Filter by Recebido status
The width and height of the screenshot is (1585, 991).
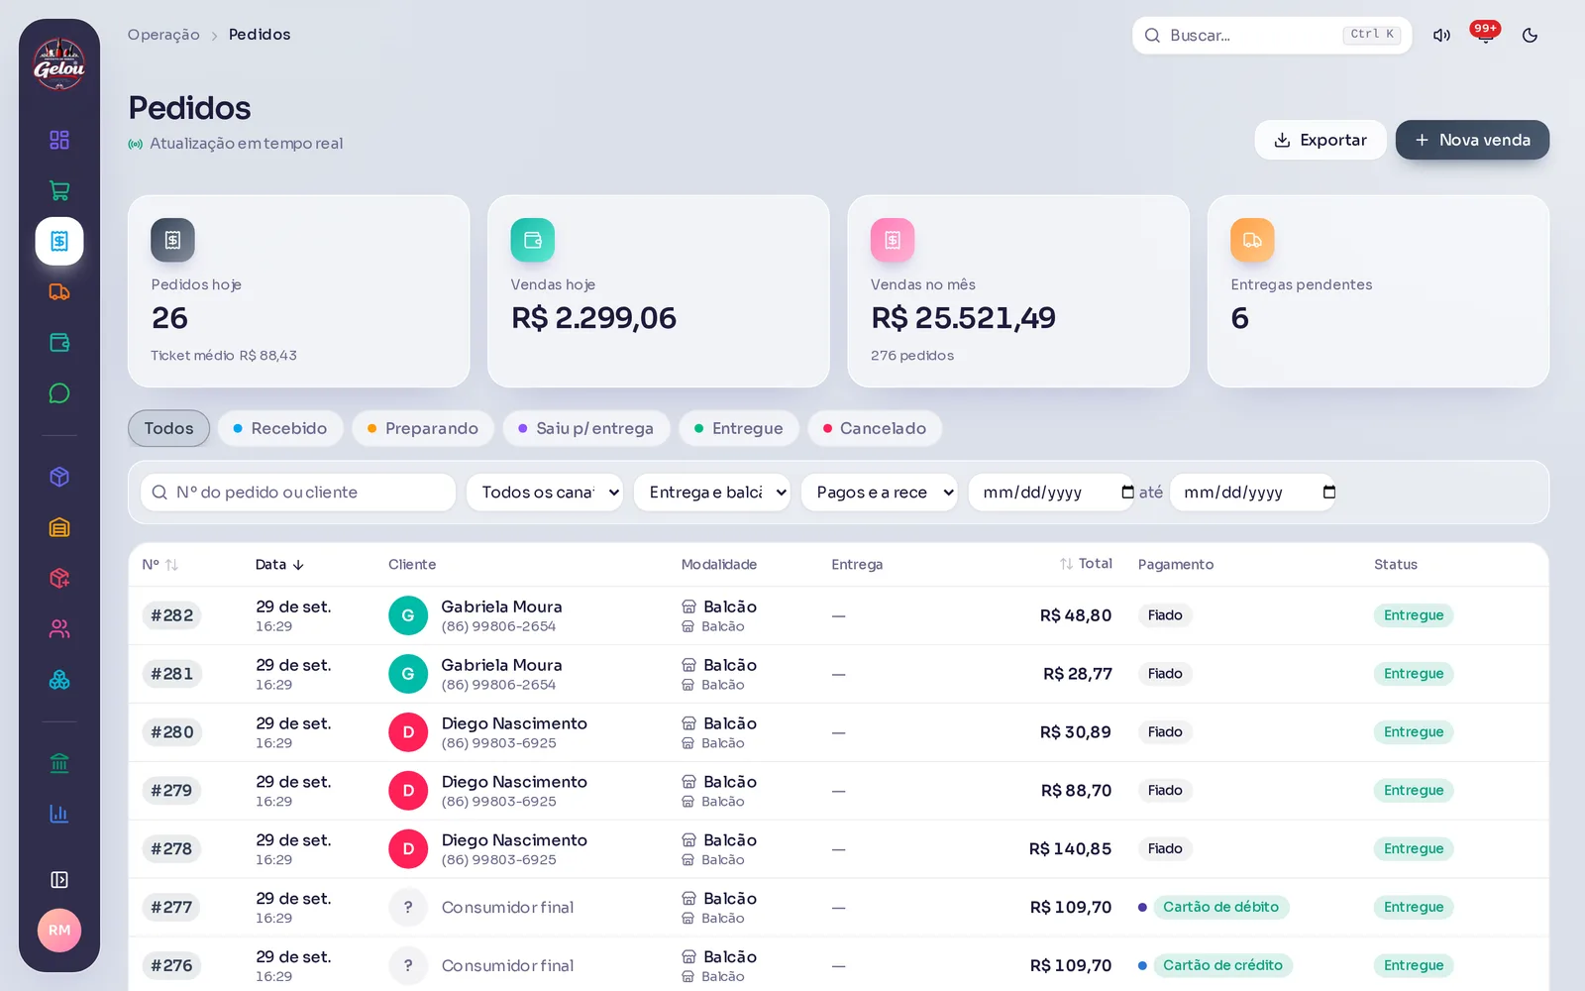tap(280, 429)
